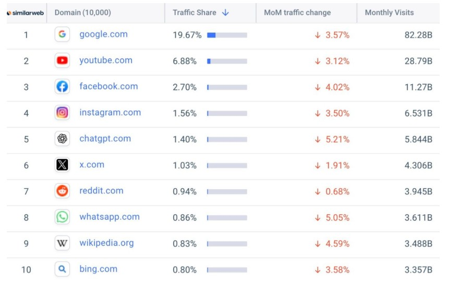Click the Reddit mascot icon

(62, 191)
